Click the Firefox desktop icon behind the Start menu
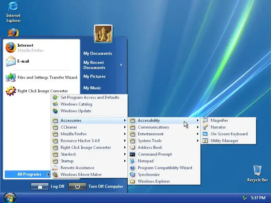Viewport: 271px width, 203px height. [x=13, y=32]
